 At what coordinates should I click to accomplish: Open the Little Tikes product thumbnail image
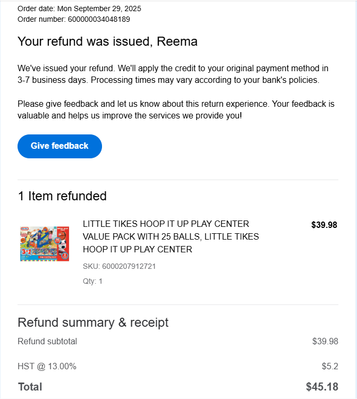37,242
